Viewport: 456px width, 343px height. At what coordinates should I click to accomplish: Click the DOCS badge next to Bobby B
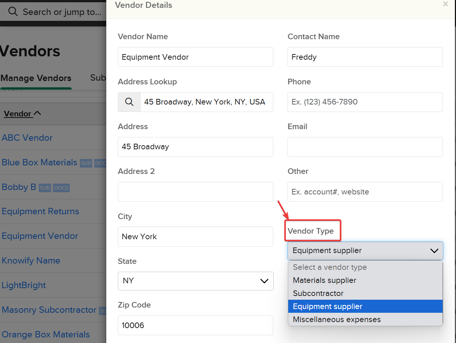click(61, 188)
